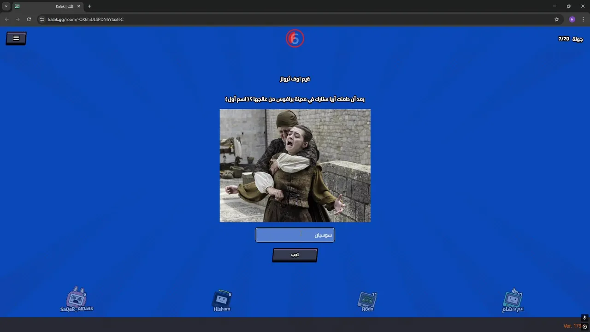Viewport: 590px width, 332px height.
Task: Click the عم هشام name label
Action: click(x=513, y=309)
